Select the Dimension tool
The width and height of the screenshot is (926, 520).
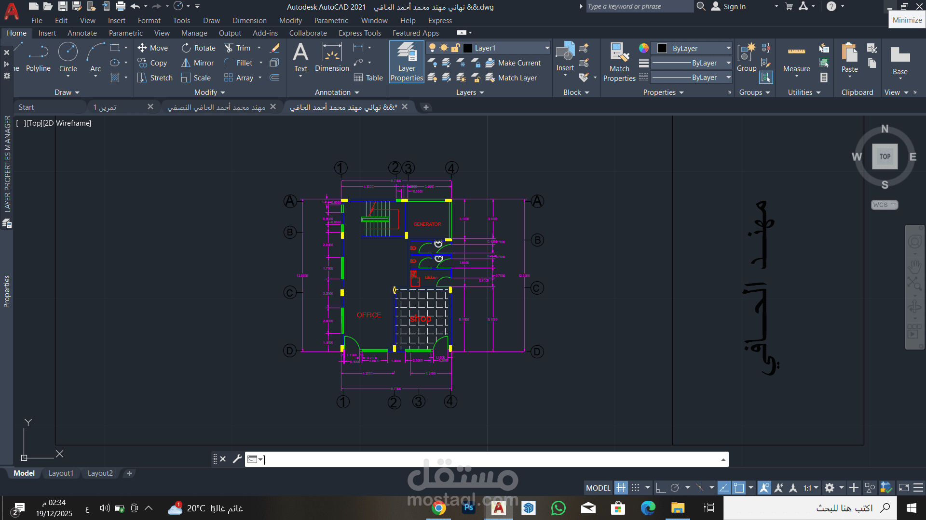pyautogui.click(x=332, y=58)
